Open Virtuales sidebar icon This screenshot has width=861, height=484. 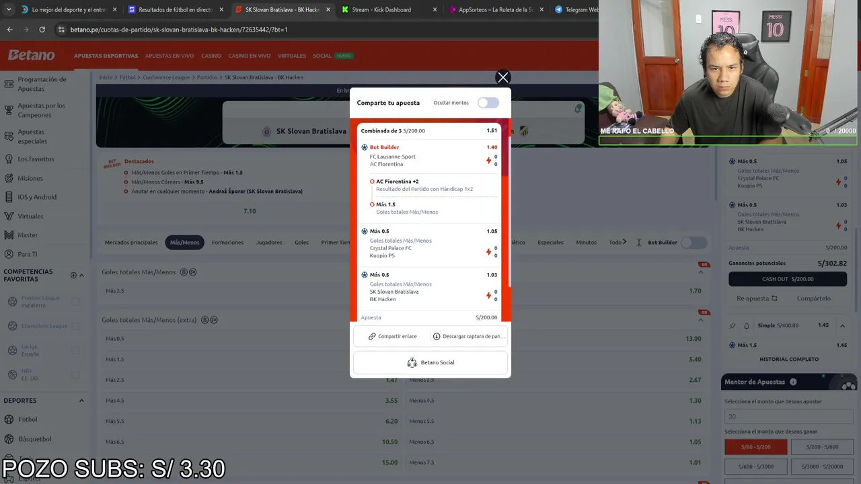pyautogui.click(x=9, y=216)
